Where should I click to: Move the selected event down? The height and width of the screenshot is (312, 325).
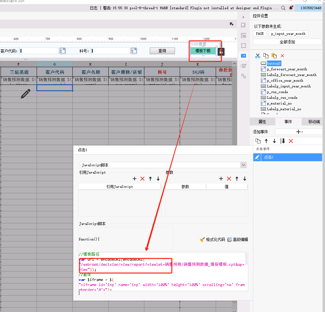pyautogui.click(x=274, y=141)
